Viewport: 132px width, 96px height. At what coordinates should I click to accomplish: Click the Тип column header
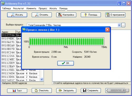[x=18, y=32]
